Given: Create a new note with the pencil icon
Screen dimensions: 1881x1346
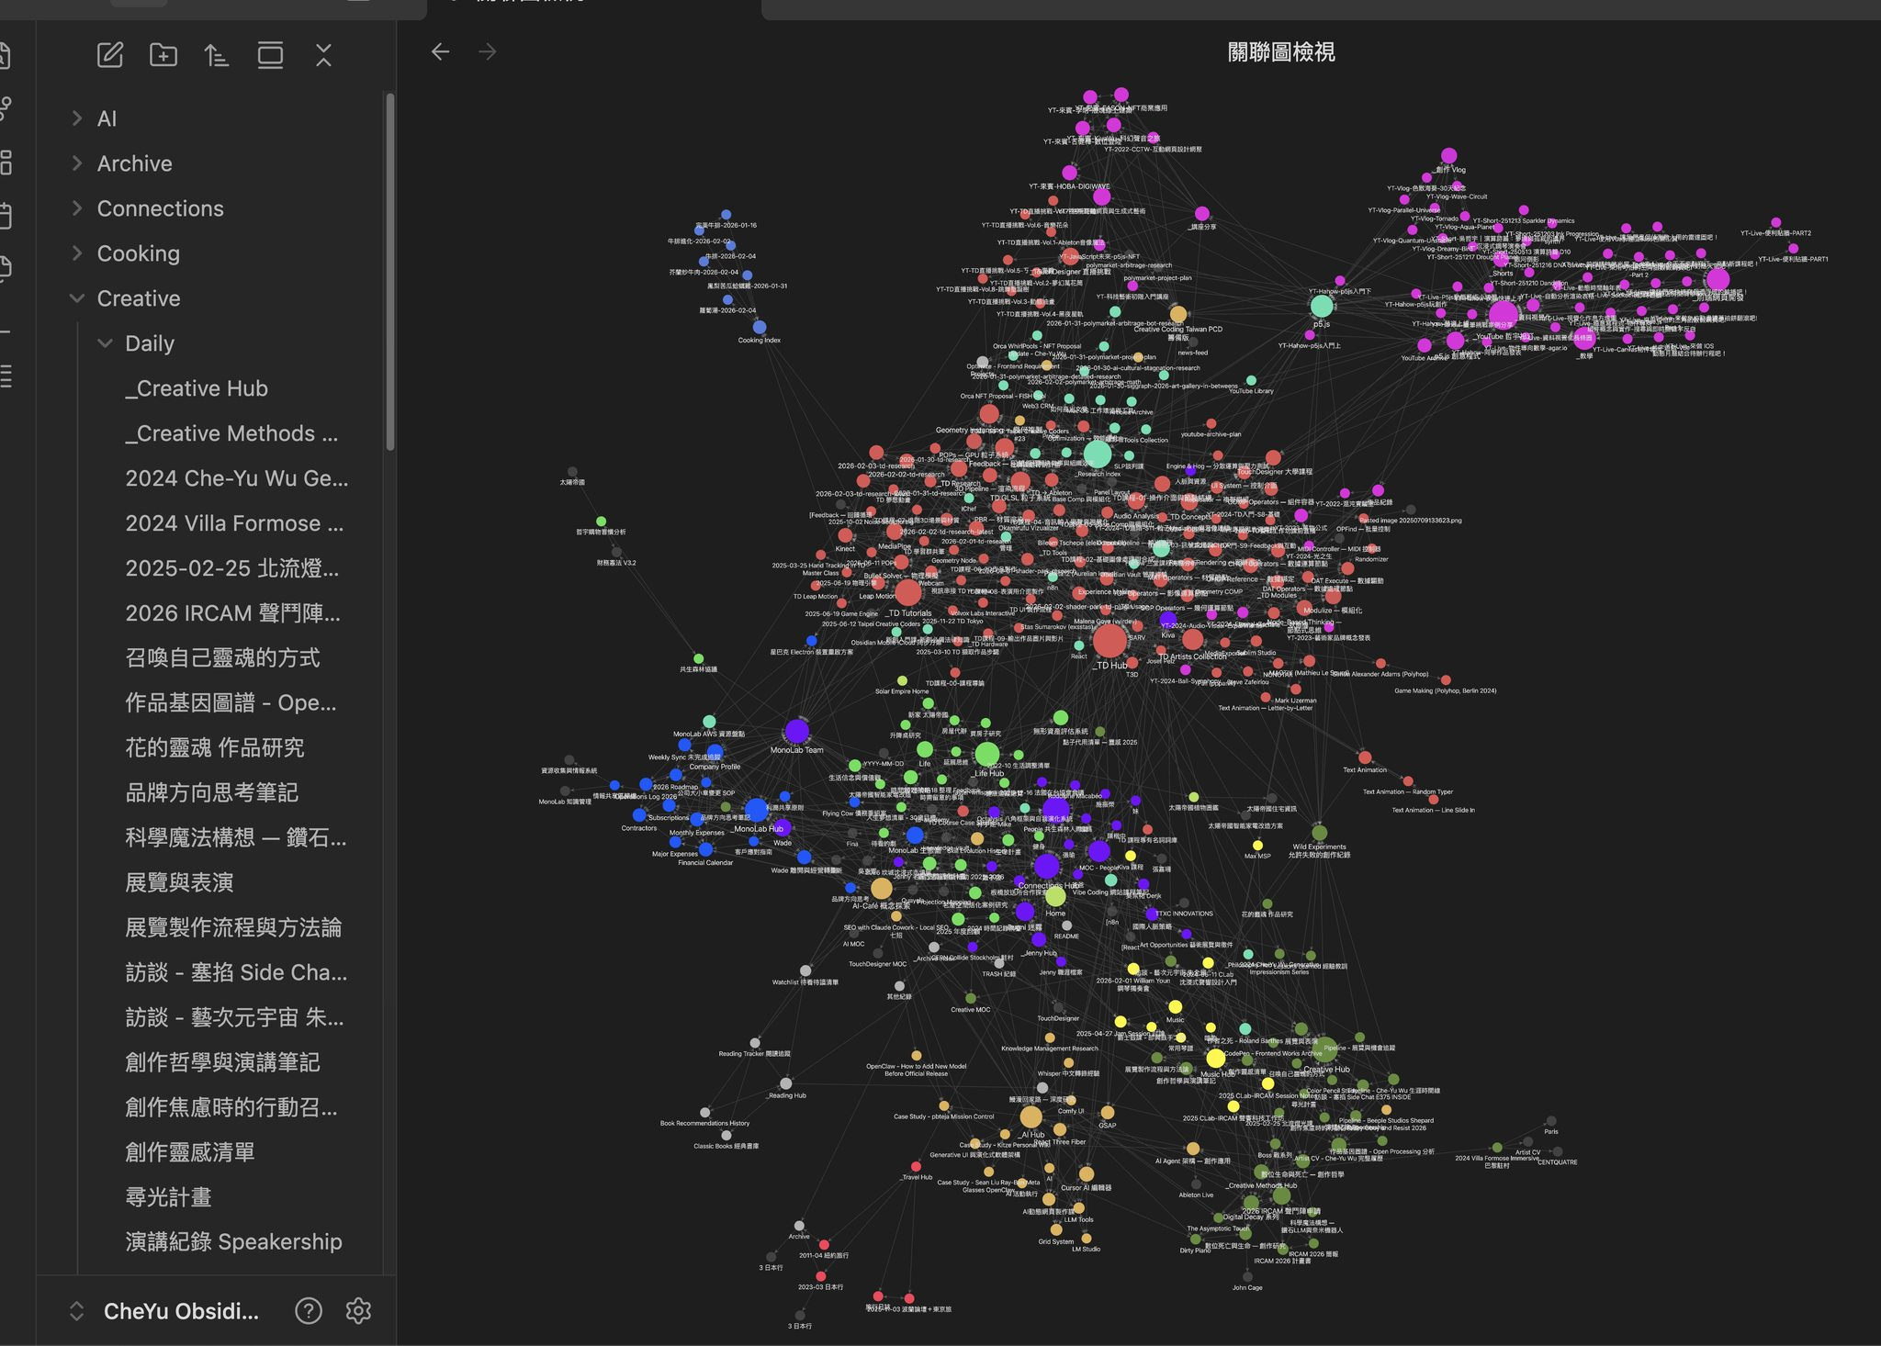Looking at the screenshot, I should [109, 55].
